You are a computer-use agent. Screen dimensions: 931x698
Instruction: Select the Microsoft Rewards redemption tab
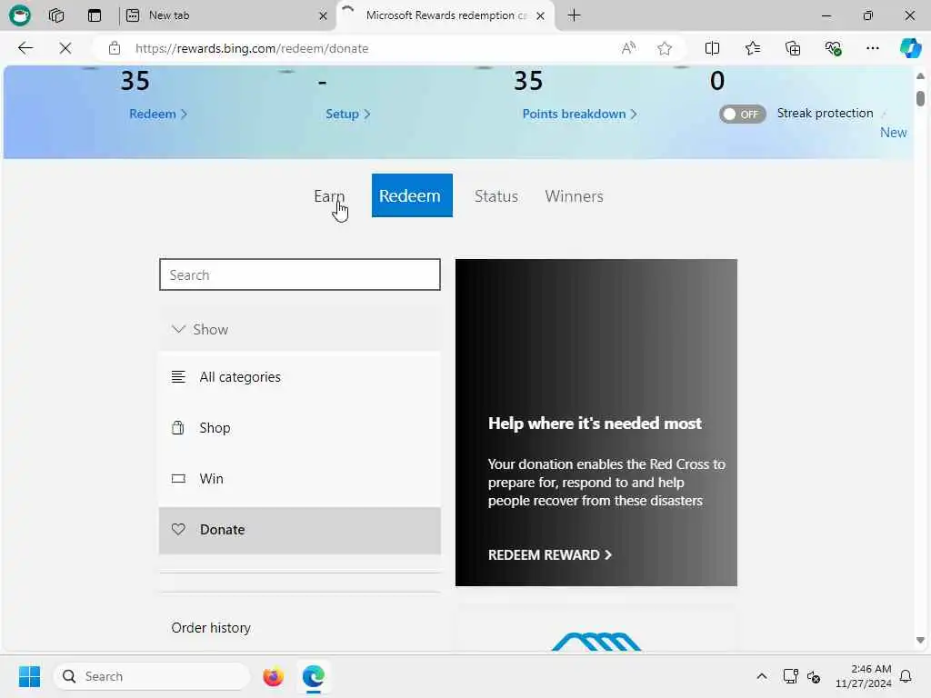[x=445, y=15]
